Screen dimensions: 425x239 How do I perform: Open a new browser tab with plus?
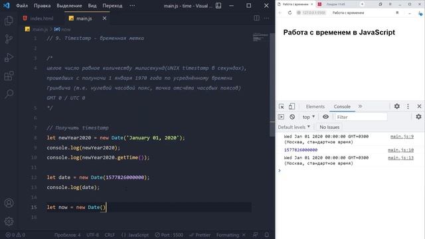click(x=362, y=4)
